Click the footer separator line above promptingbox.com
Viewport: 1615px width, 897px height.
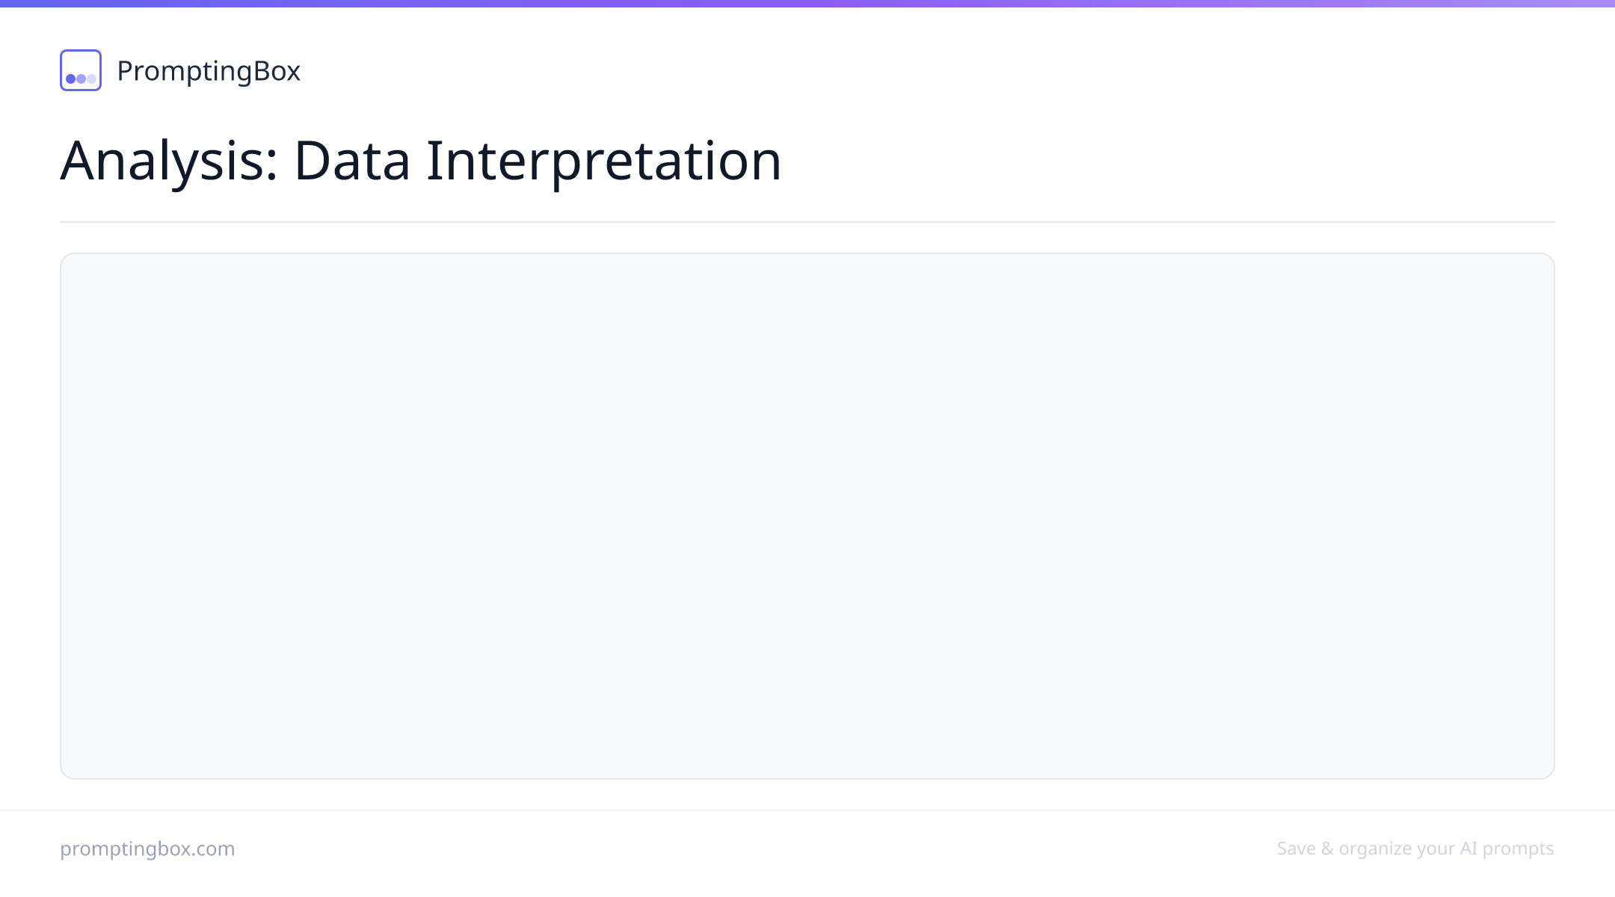click(807, 810)
